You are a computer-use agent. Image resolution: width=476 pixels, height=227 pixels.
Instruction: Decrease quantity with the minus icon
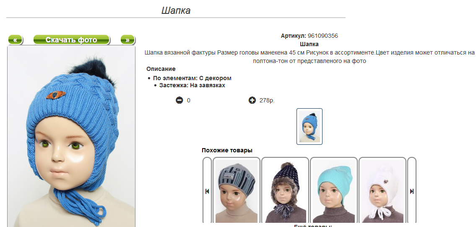click(x=179, y=100)
